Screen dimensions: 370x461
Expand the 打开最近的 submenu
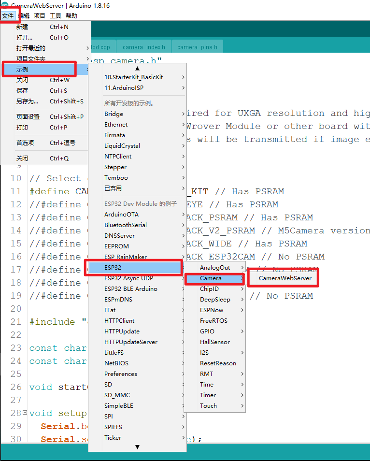pyautogui.click(x=45, y=48)
